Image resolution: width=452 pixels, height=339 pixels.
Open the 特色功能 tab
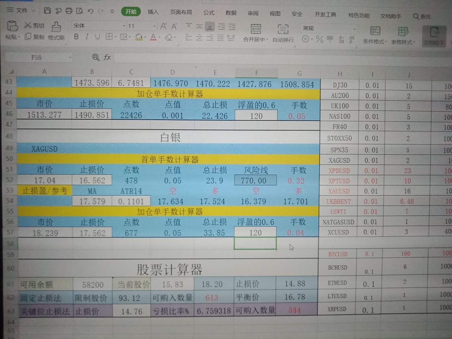tap(359, 15)
